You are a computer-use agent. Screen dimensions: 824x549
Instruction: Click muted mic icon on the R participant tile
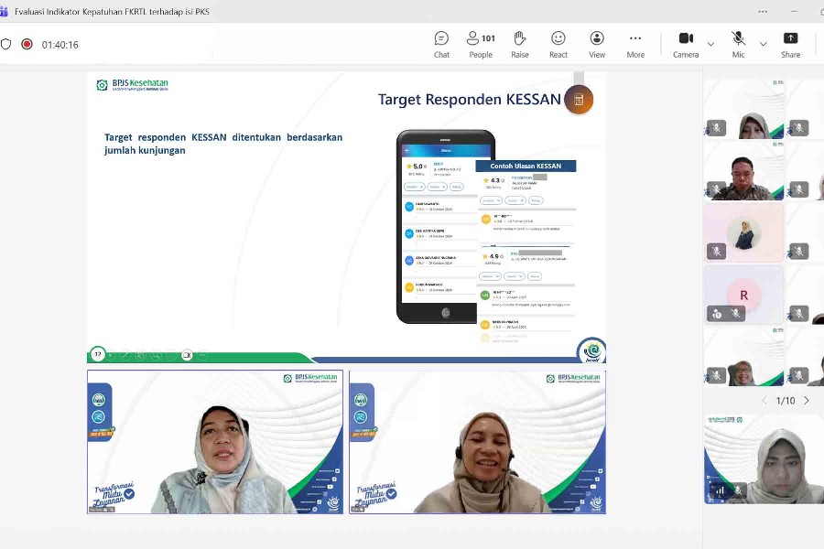point(736,314)
